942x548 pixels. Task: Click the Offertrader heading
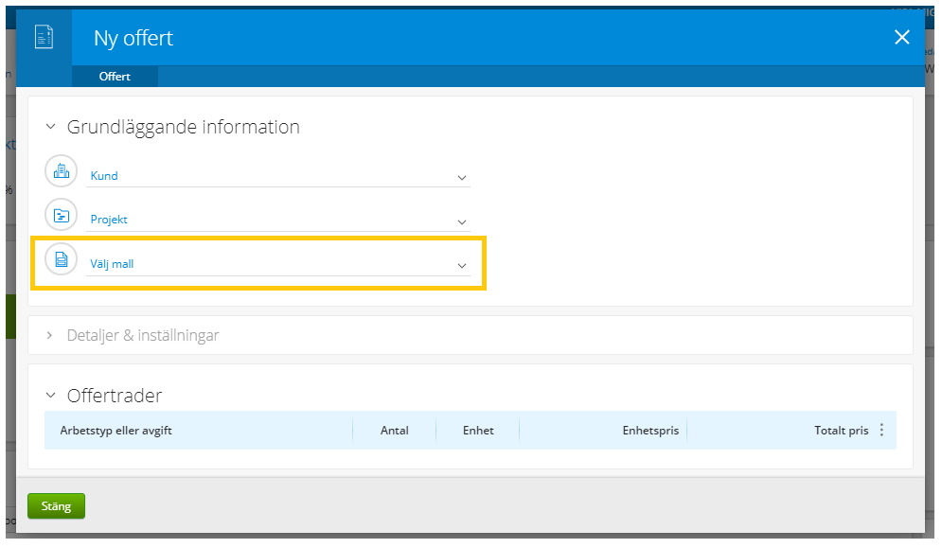click(x=115, y=396)
